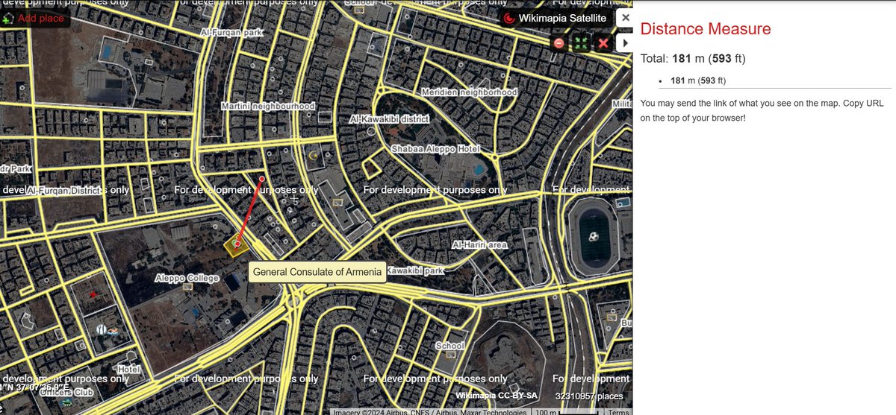Click the General Consulate of Armenia tooltip label
Image resolution: width=896 pixels, height=415 pixels.
[317, 272]
